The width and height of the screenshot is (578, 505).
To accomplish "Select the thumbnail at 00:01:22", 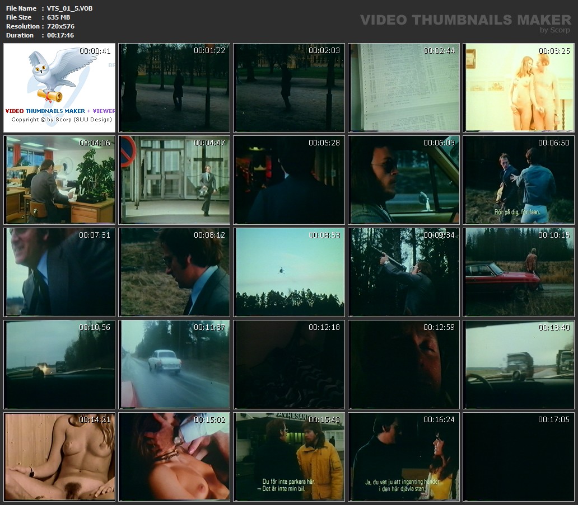I will pos(174,88).
